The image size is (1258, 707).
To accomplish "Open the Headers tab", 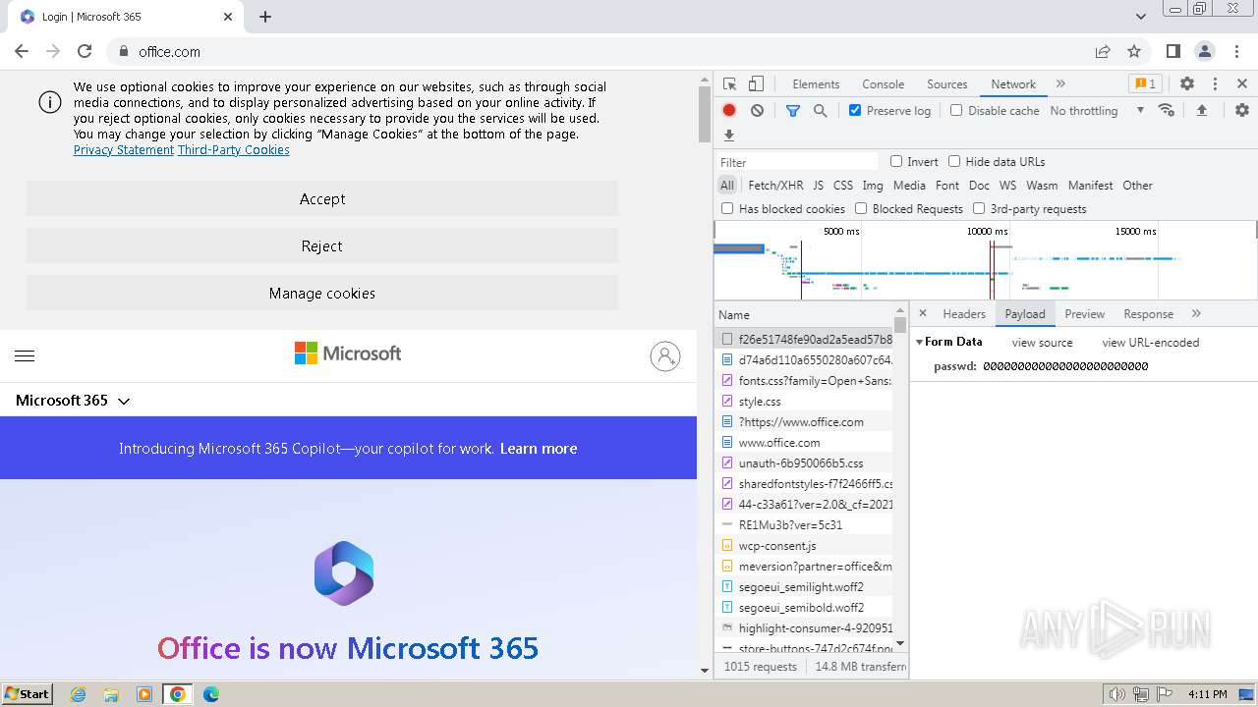I will click(x=964, y=314).
